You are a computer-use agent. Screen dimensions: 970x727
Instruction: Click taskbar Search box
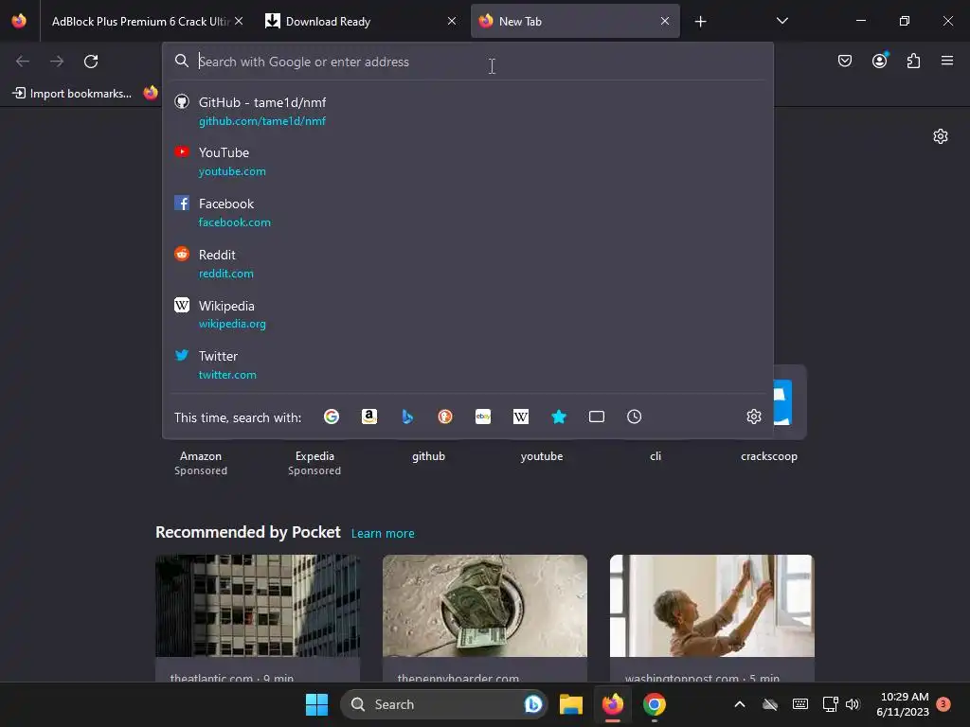pos(444,704)
